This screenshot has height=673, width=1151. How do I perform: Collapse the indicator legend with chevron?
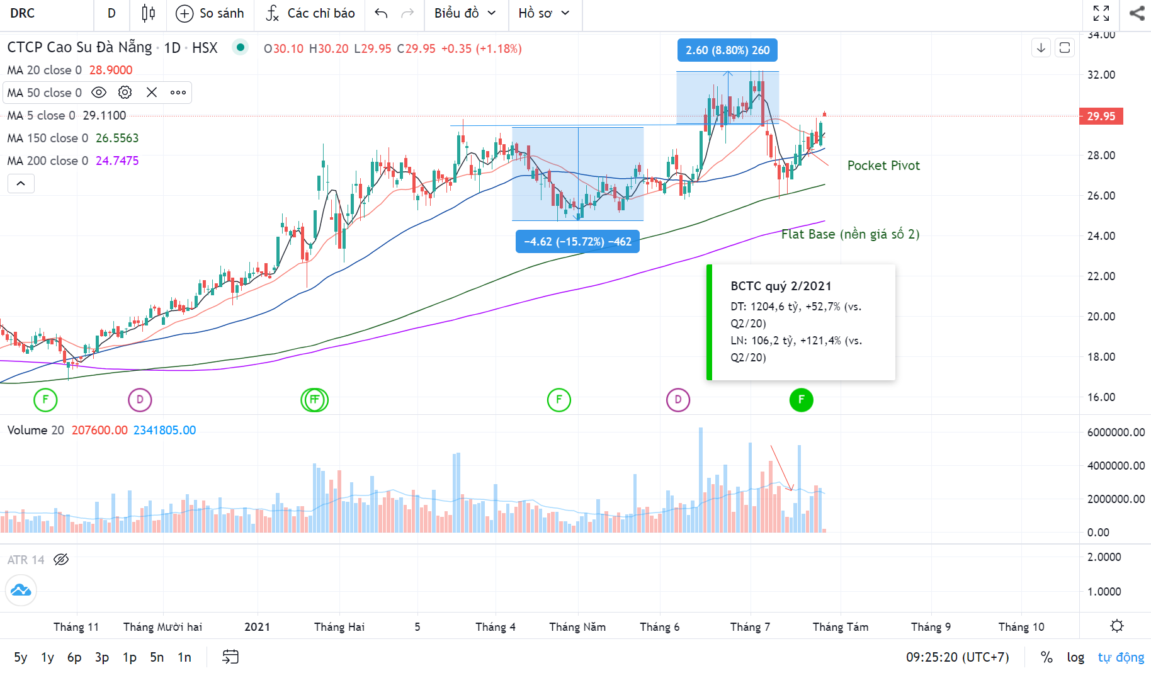point(21,183)
